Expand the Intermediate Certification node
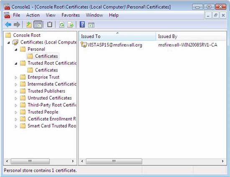230x177 pixels. (16, 84)
